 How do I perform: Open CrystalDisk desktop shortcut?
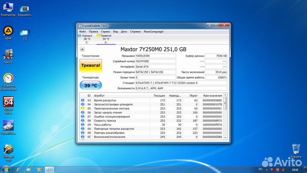(8, 127)
